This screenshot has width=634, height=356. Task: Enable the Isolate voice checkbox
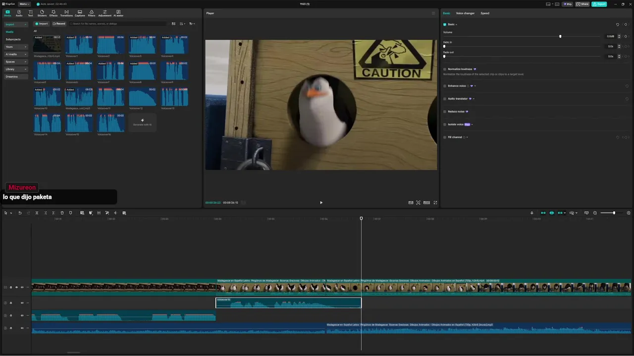pyautogui.click(x=445, y=125)
